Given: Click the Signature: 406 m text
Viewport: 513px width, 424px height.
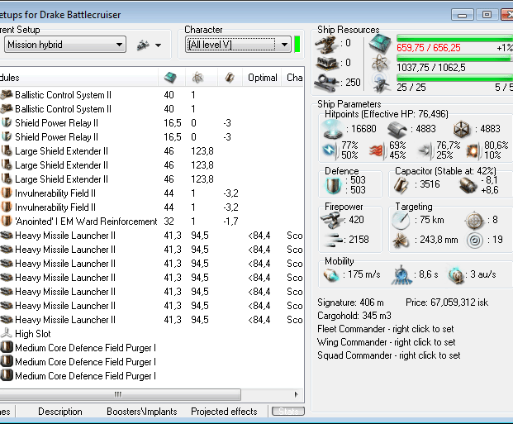Looking at the screenshot, I should point(350,303).
